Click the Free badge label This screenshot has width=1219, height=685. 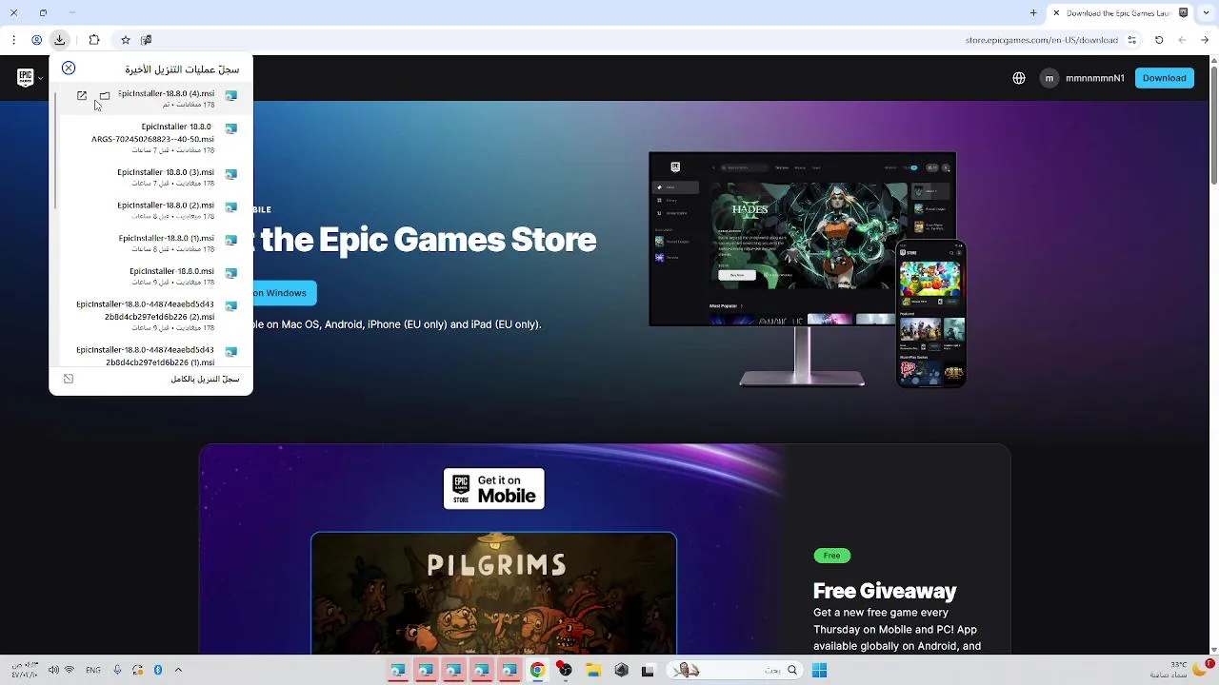tap(831, 556)
